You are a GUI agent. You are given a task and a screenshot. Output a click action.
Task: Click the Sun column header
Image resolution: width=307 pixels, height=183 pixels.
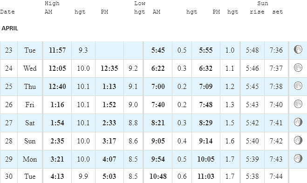click(263, 3)
